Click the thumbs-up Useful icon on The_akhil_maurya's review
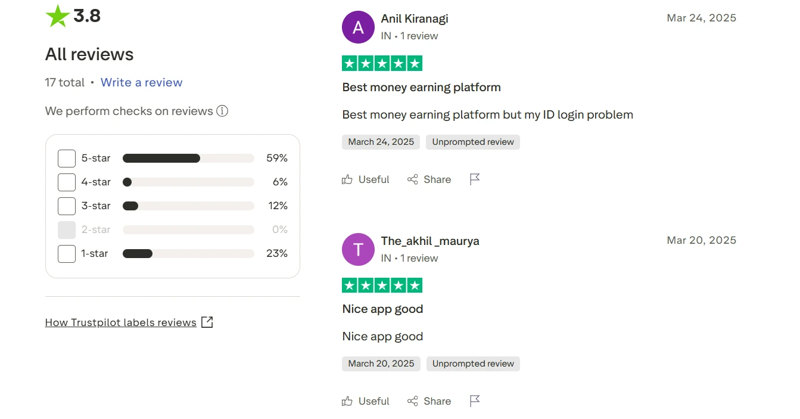This screenshot has height=419, width=800. pos(347,401)
